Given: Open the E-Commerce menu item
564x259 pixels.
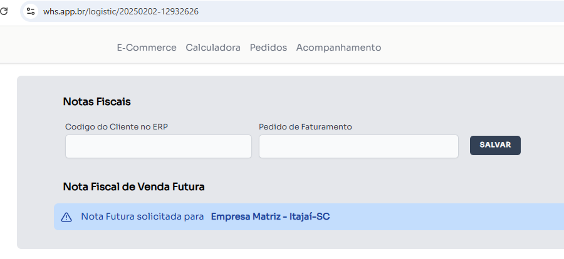Looking at the screenshot, I should tap(147, 48).
